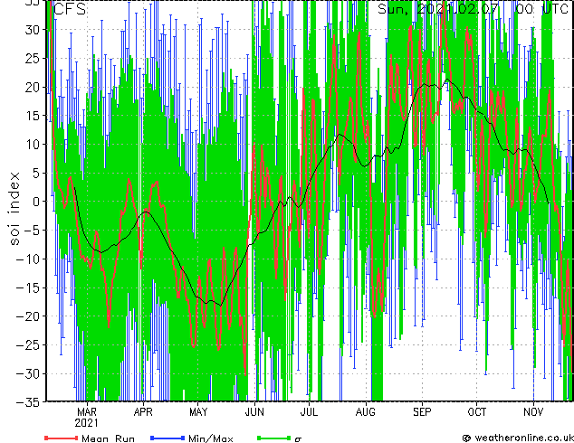Click the SEP month axis label
The width and height of the screenshot is (574, 443).
[422, 412]
